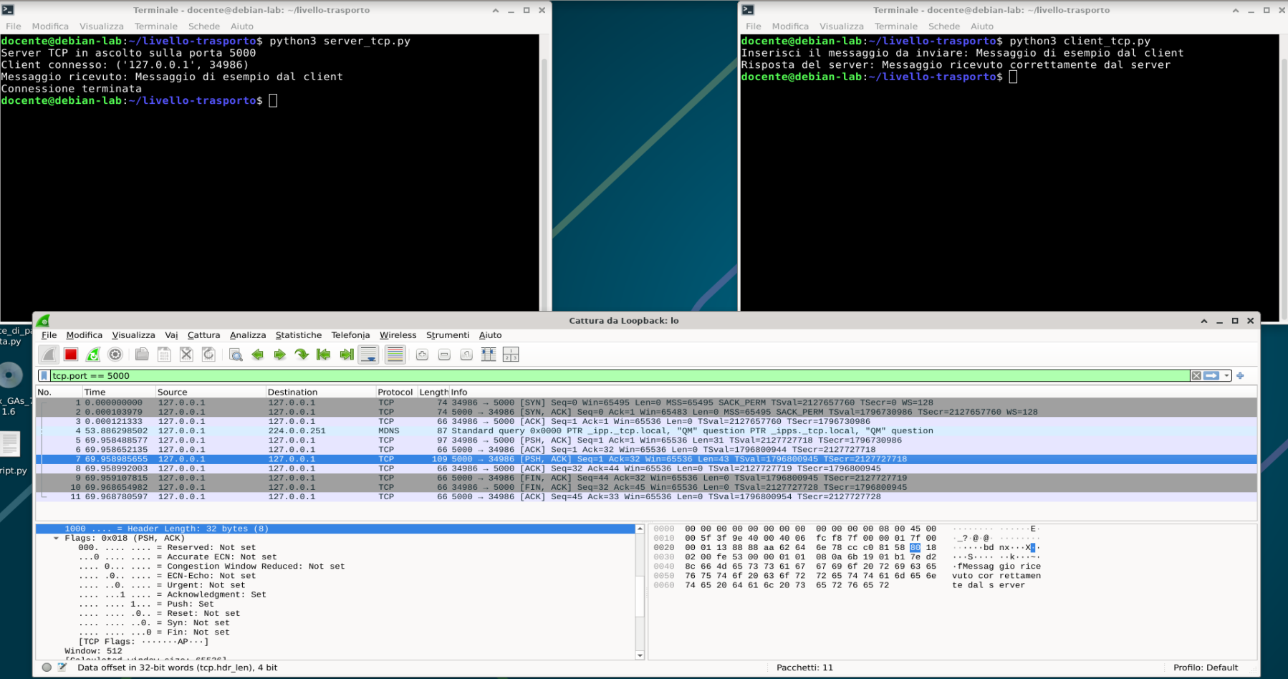Close the capture file icon
Viewport: 1288px width, 679px height.
[186, 355]
